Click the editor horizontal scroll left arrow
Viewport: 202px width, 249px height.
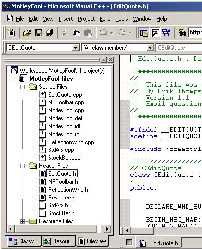(x=127, y=230)
